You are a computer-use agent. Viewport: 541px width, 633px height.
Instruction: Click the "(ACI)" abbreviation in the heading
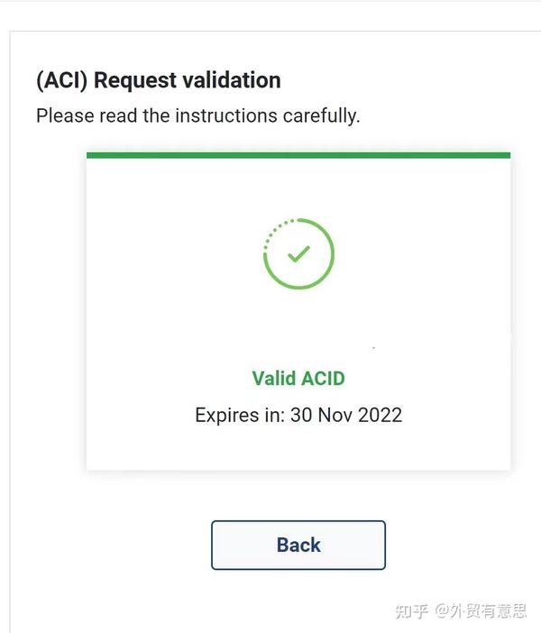pyautogui.click(x=62, y=80)
